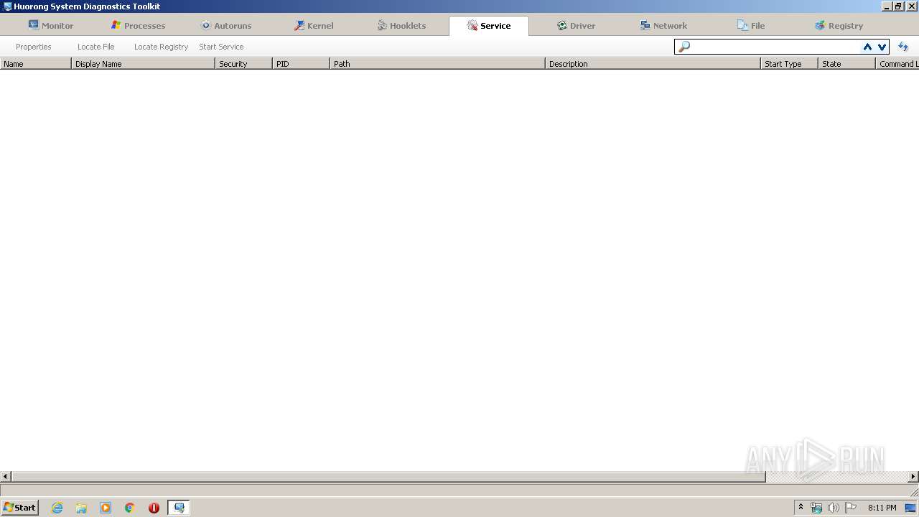Sort by the Name column header
Viewport: 919px width, 517px height.
click(36, 64)
